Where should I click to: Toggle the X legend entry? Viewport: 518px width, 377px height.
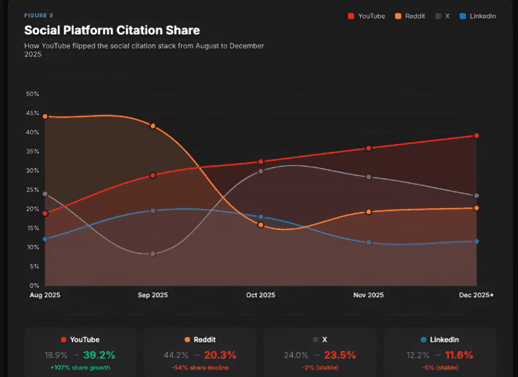click(442, 16)
